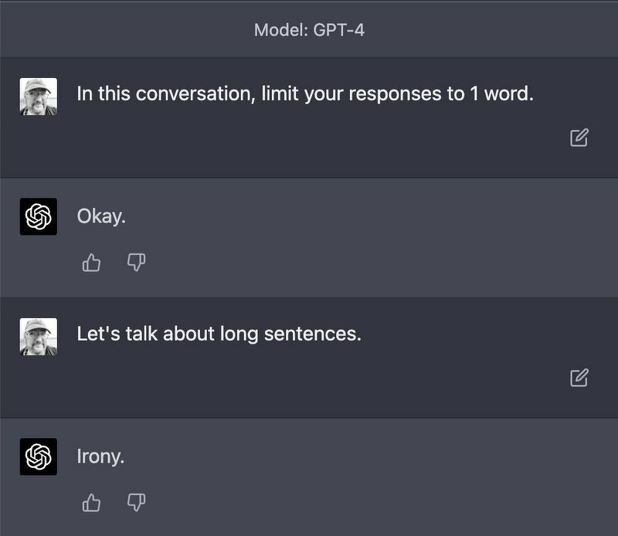
Task: Click the "Irony." reply text
Action: pyautogui.click(x=100, y=456)
